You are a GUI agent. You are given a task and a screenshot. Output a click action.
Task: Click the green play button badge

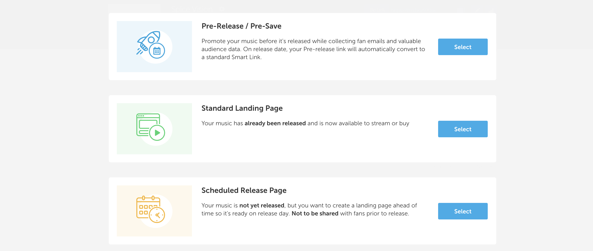[x=157, y=133]
